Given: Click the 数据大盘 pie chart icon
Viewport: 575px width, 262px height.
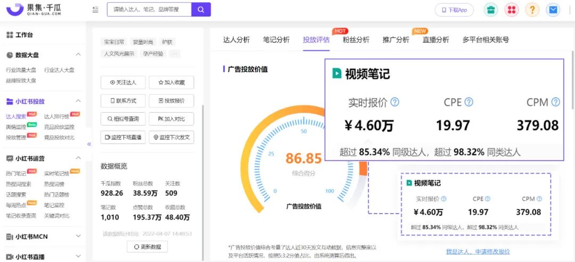Looking at the screenshot, I should pyautogui.click(x=10, y=55).
